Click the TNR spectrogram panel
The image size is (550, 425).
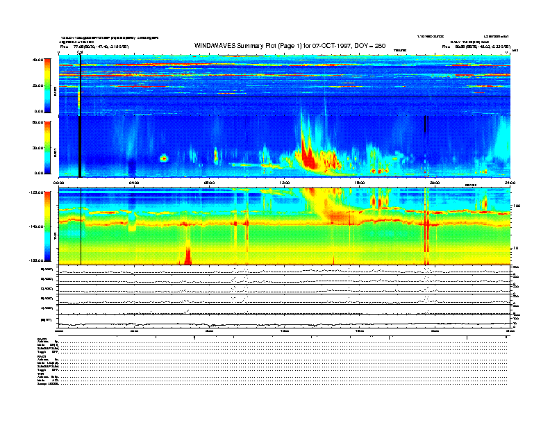pyautogui.click(x=285, y=226)
